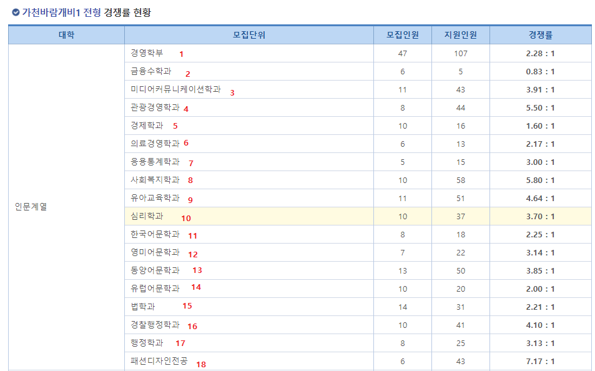Viewport: 595px width, 371px height.
Task: Click applicant count 41 for 경찰행정학과
Action: 461,325
